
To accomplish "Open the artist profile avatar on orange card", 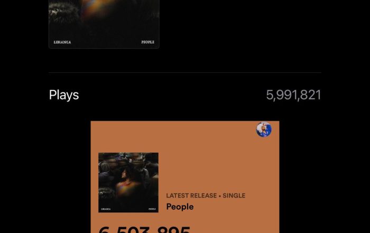I will (x=264, y=129).
